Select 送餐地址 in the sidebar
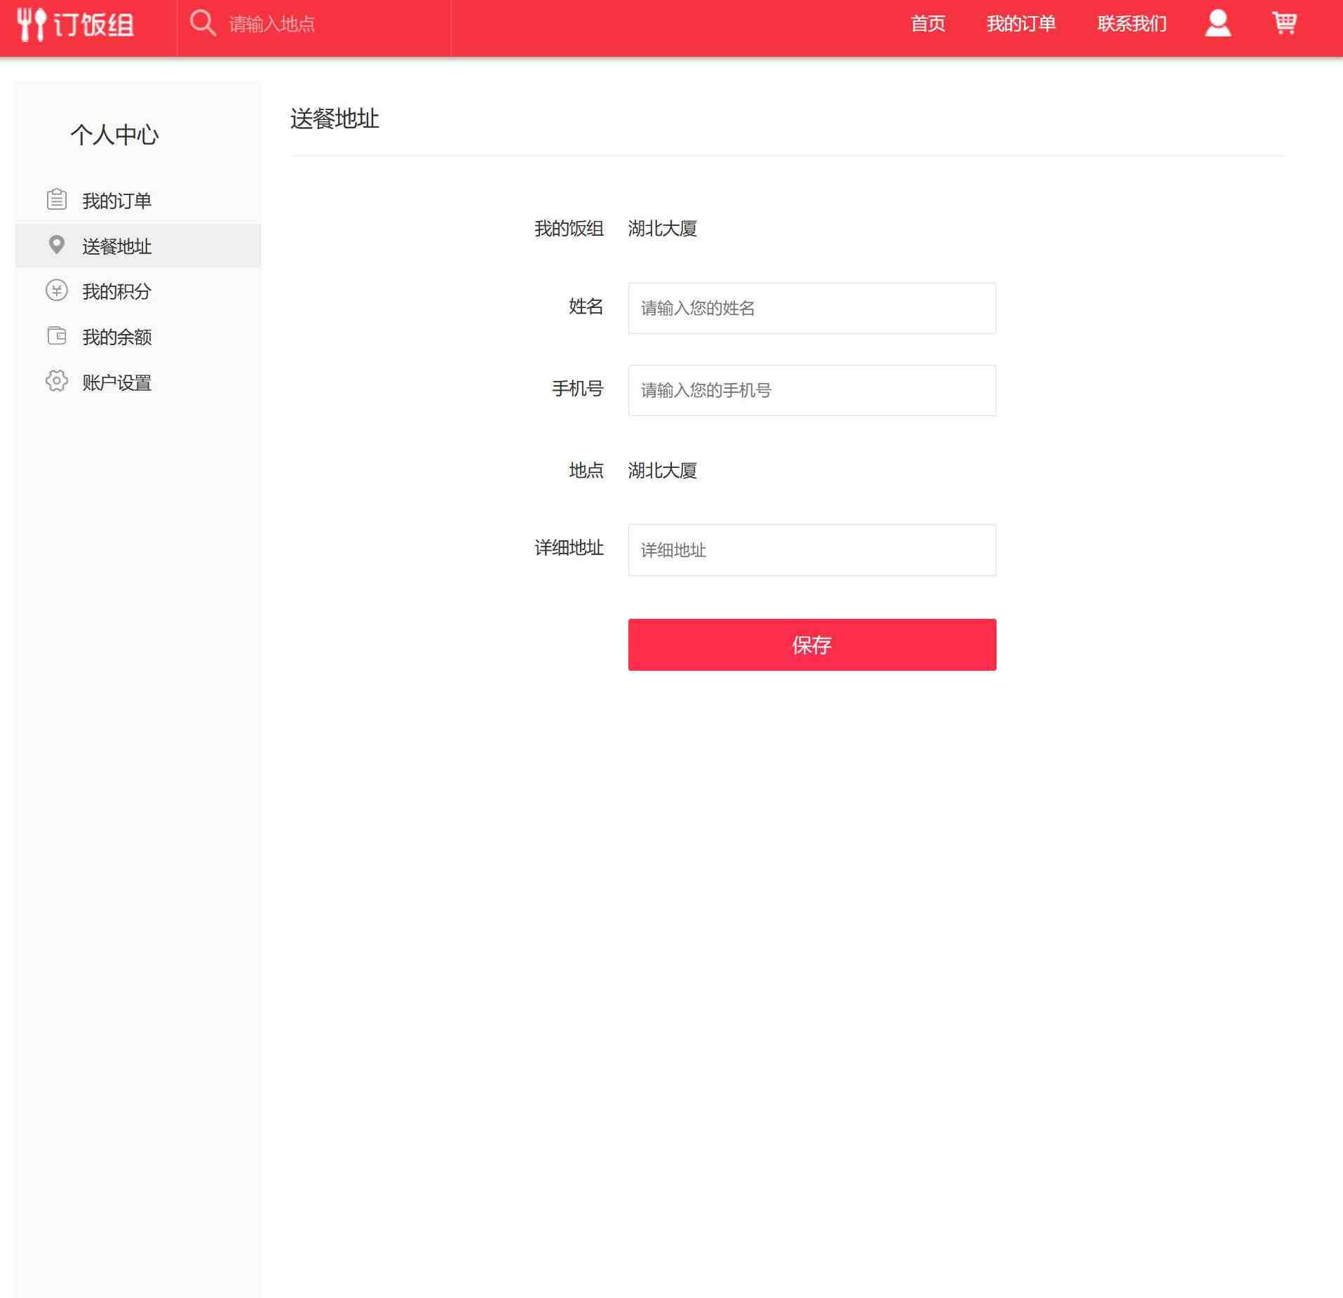 116,246
